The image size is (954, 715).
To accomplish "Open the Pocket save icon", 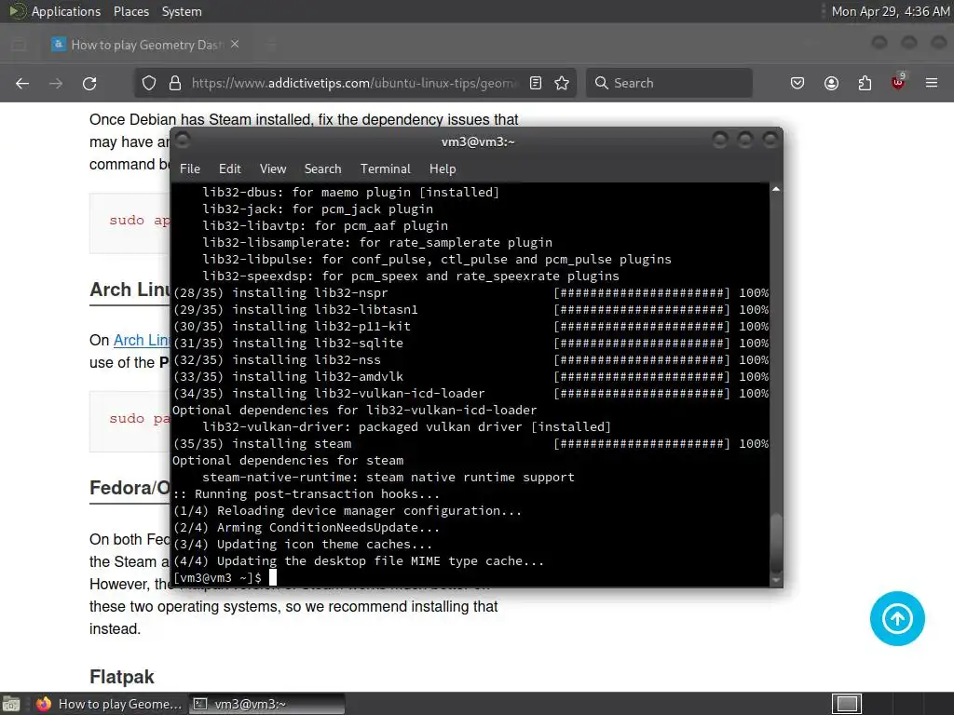I will coord(797,83).
